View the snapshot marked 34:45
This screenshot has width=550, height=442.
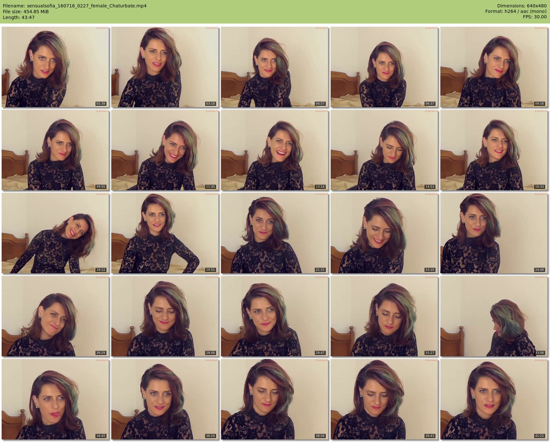click(x=55, y=399)
